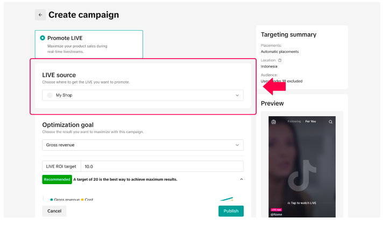This screenshot has height=225, width=389.
Task: Click the green Recommended badge
Action: (56, 179)
